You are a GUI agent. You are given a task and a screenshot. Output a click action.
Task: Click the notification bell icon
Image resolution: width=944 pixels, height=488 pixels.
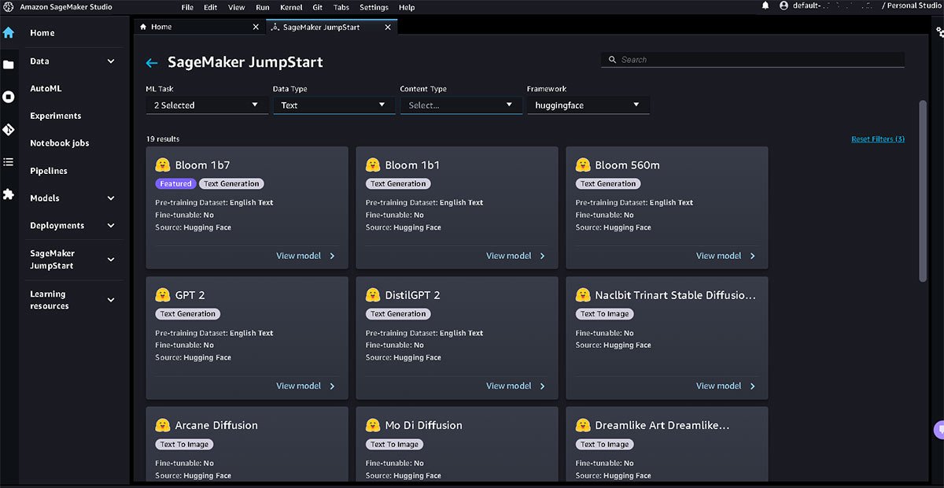765,6
